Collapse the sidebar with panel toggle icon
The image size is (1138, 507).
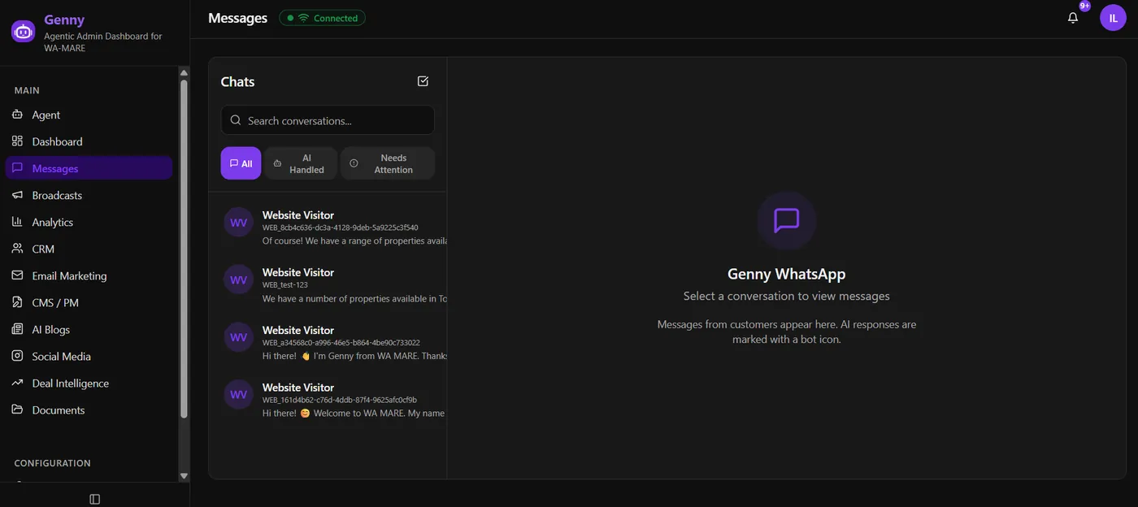pyautogui.click(x=95, y=499)
